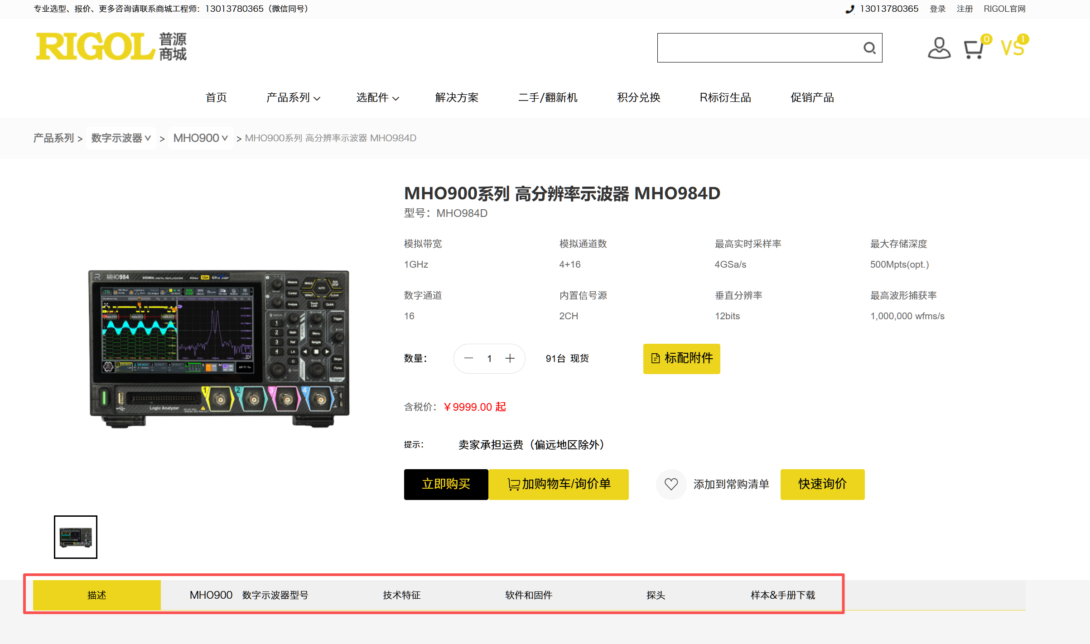Click the 标配附件 button
Viewport: 1090px width, 644px height.
pos(681,358)
